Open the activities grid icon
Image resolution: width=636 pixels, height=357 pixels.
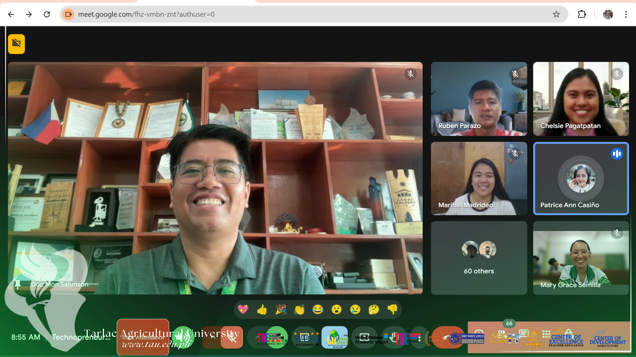click(x=546, y=334)
